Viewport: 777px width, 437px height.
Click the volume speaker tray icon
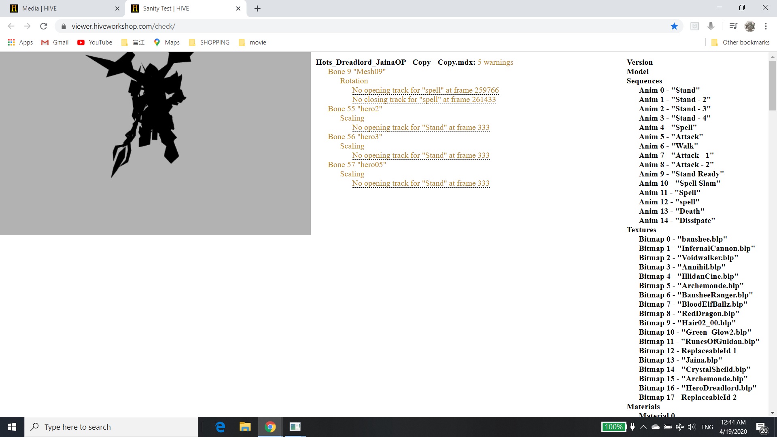691,427
